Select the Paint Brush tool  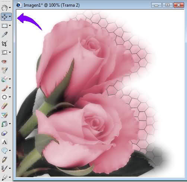pyautogui.click(x=4, y=88)
